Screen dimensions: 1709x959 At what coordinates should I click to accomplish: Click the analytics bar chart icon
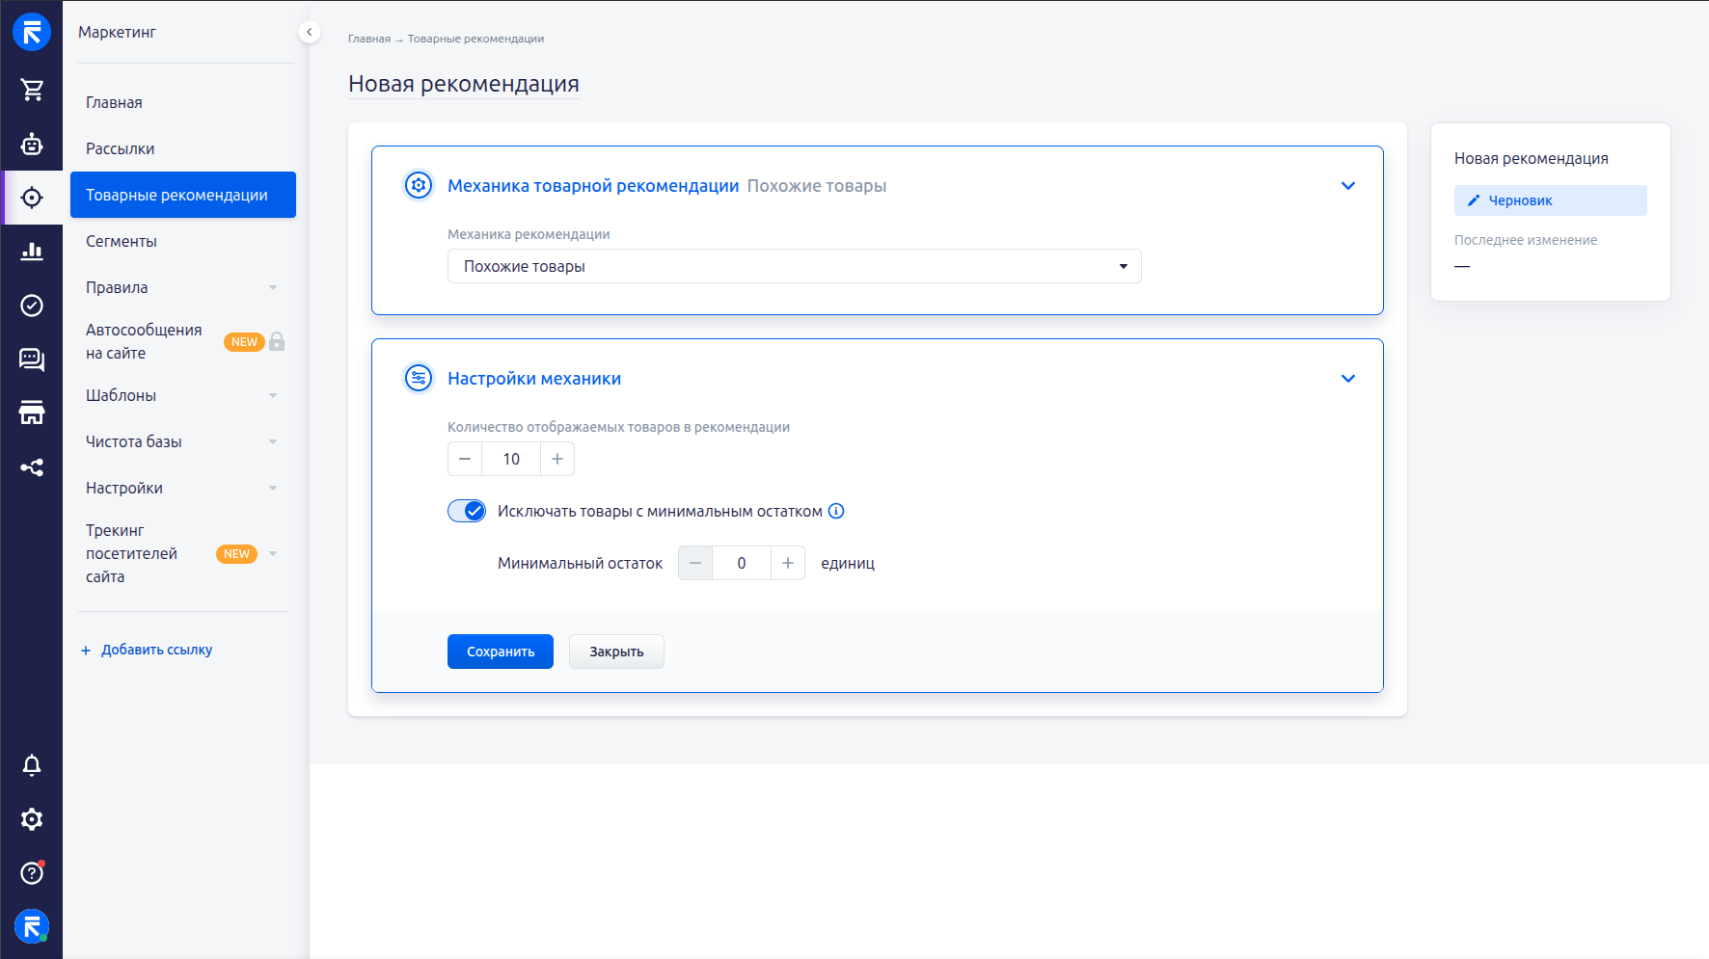(32, 252)
